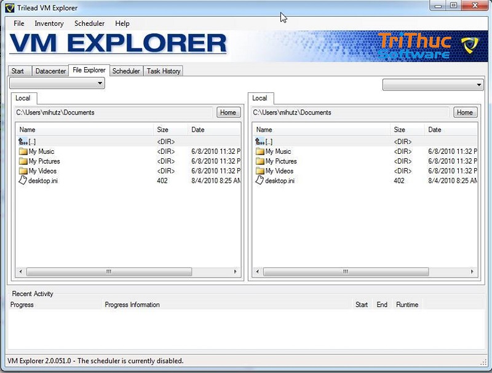The image size is (492, 373).
Task: Switch to the Task History tab
Action: (x=164, y=71)
